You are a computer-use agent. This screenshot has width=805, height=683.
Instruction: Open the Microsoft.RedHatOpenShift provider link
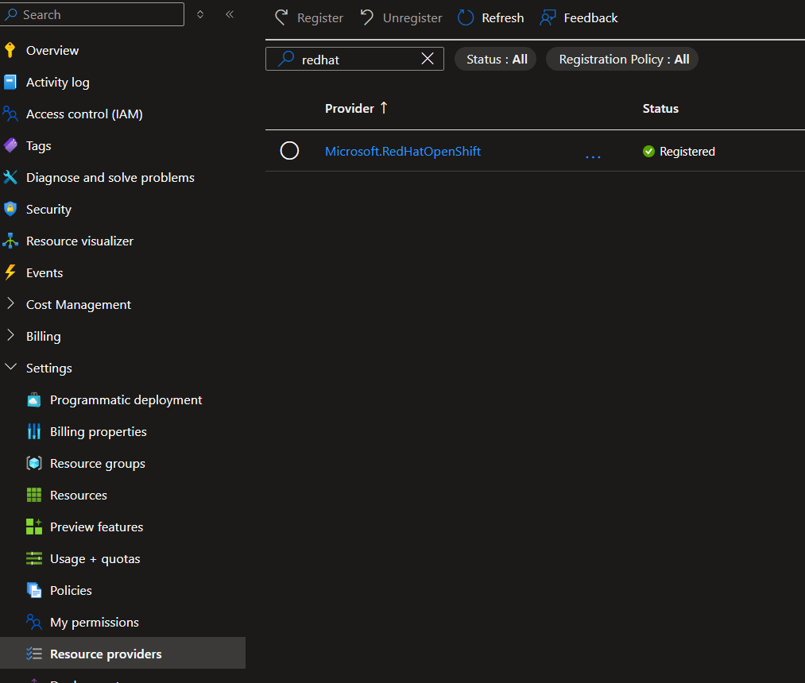[x=403, y=150]
